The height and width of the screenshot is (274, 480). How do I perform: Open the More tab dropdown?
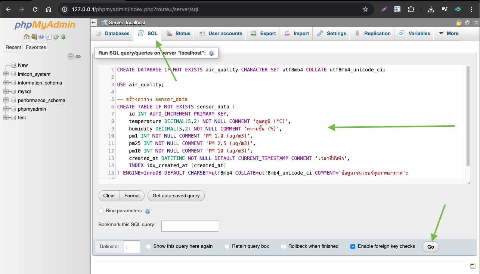coord(449,33)
